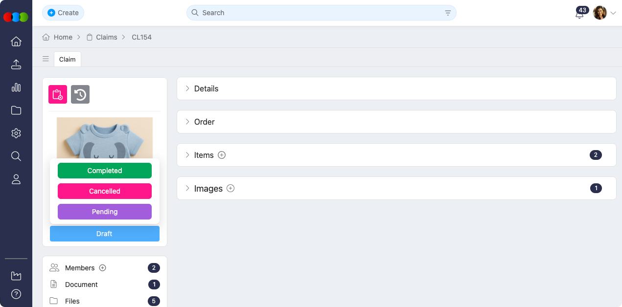Select the purple Pending status option

click(x=105, y=212)
